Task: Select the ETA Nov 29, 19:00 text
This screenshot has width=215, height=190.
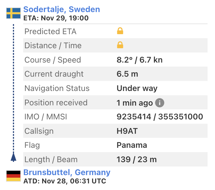Action: (56, 18)
